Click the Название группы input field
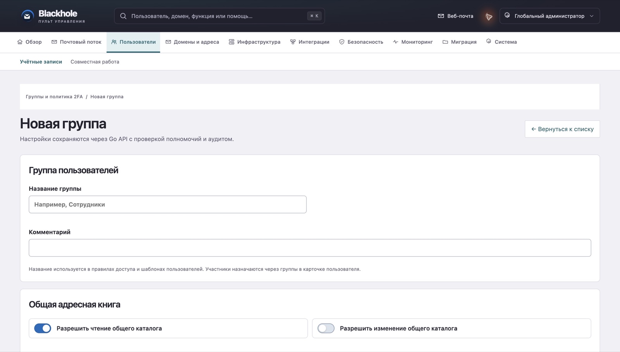Viewport: 620px width, 352px height. tap(167, 204)
